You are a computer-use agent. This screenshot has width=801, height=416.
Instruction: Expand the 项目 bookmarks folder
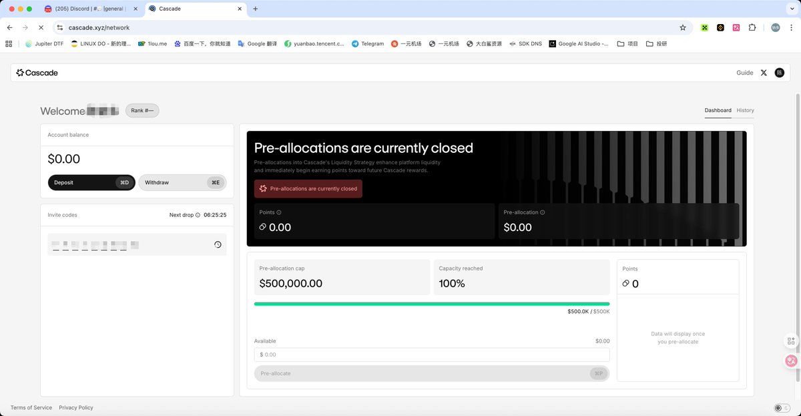coord(627,43)
